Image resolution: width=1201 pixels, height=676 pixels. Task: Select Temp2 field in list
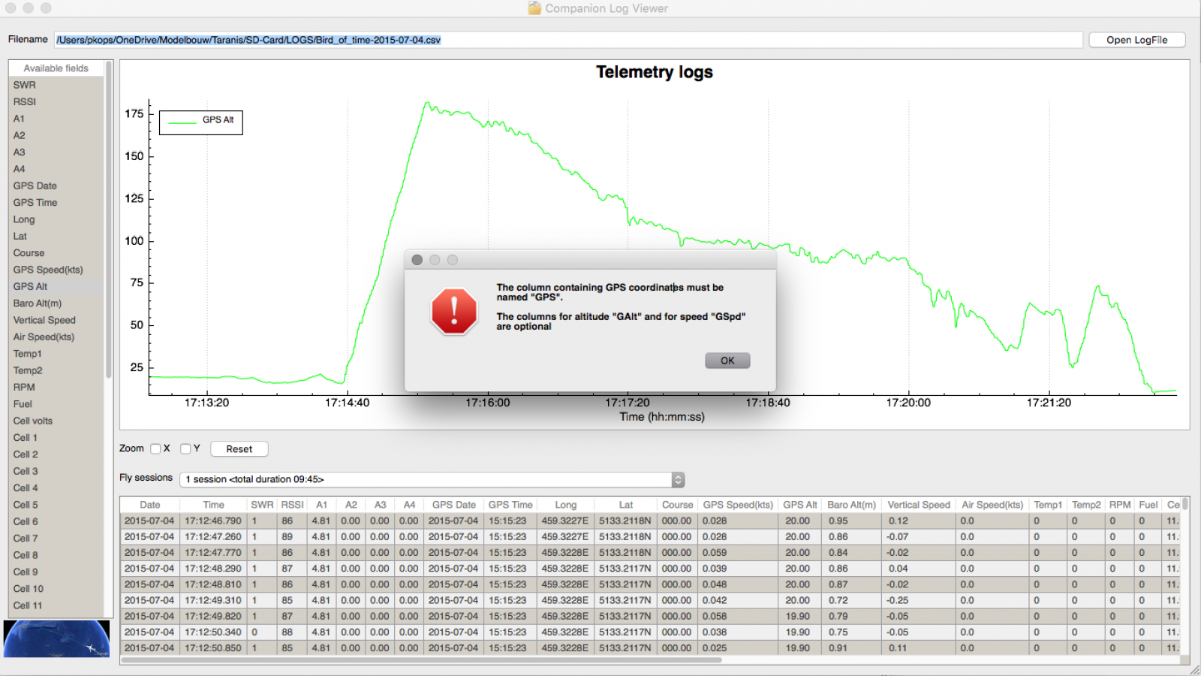(56, 370)
